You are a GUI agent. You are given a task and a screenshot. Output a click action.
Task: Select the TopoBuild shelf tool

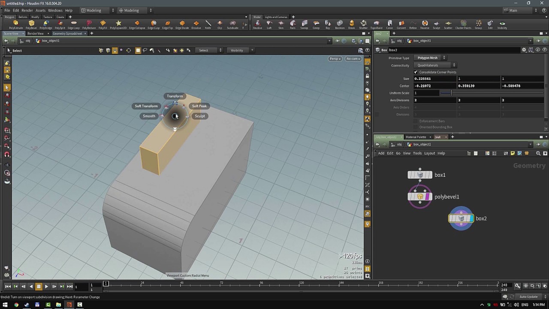(x=376, y=24)
